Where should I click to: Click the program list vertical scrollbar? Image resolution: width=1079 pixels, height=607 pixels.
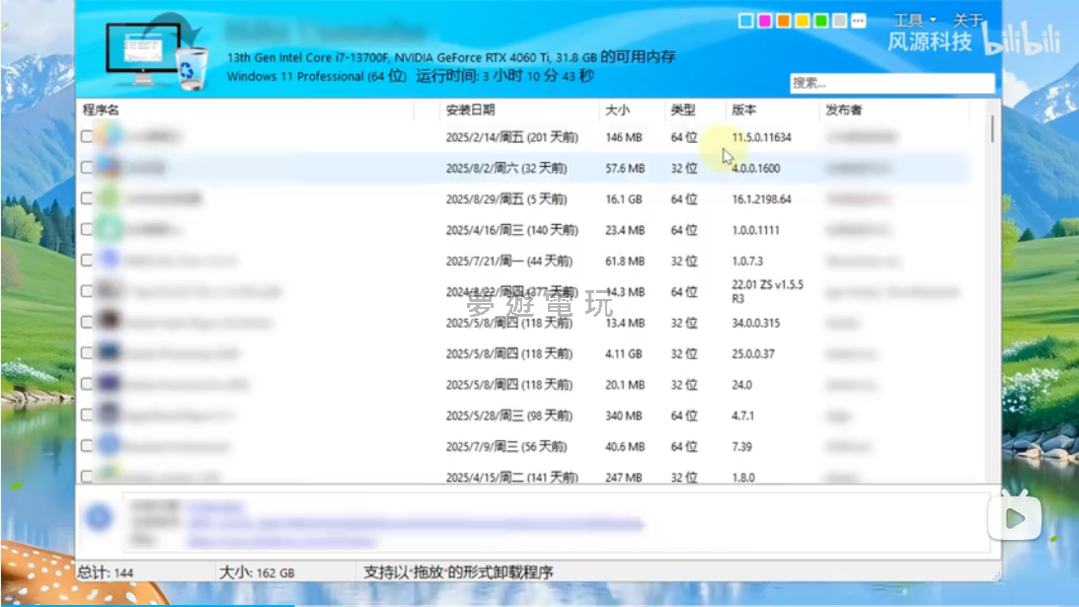(x=992, y=129)
